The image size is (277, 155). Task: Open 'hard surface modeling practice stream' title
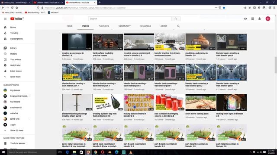(x=103, y=54)
